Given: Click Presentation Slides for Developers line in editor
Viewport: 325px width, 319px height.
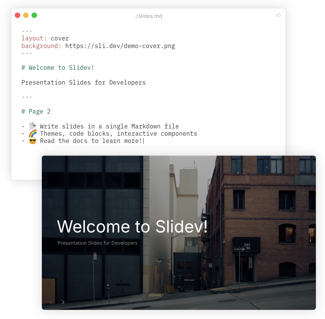Looking at the screenshot, I should [x=83, y=82].
